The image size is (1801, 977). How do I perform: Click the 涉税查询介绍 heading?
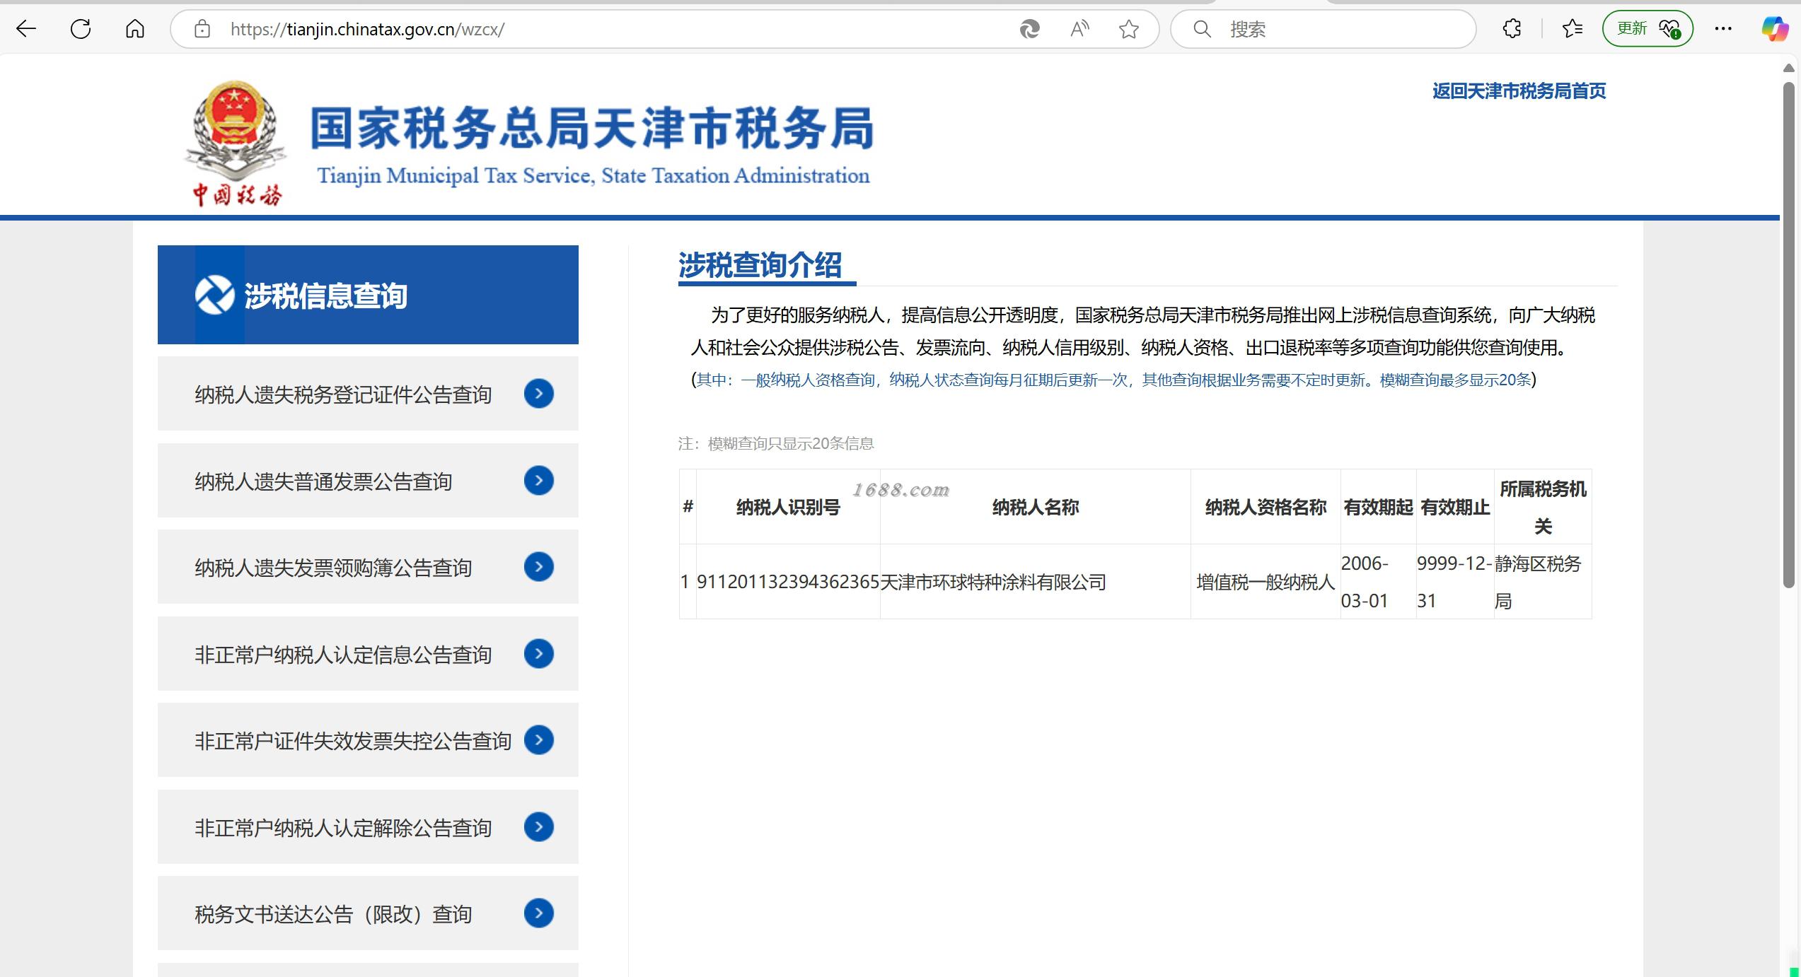point(760,265)
